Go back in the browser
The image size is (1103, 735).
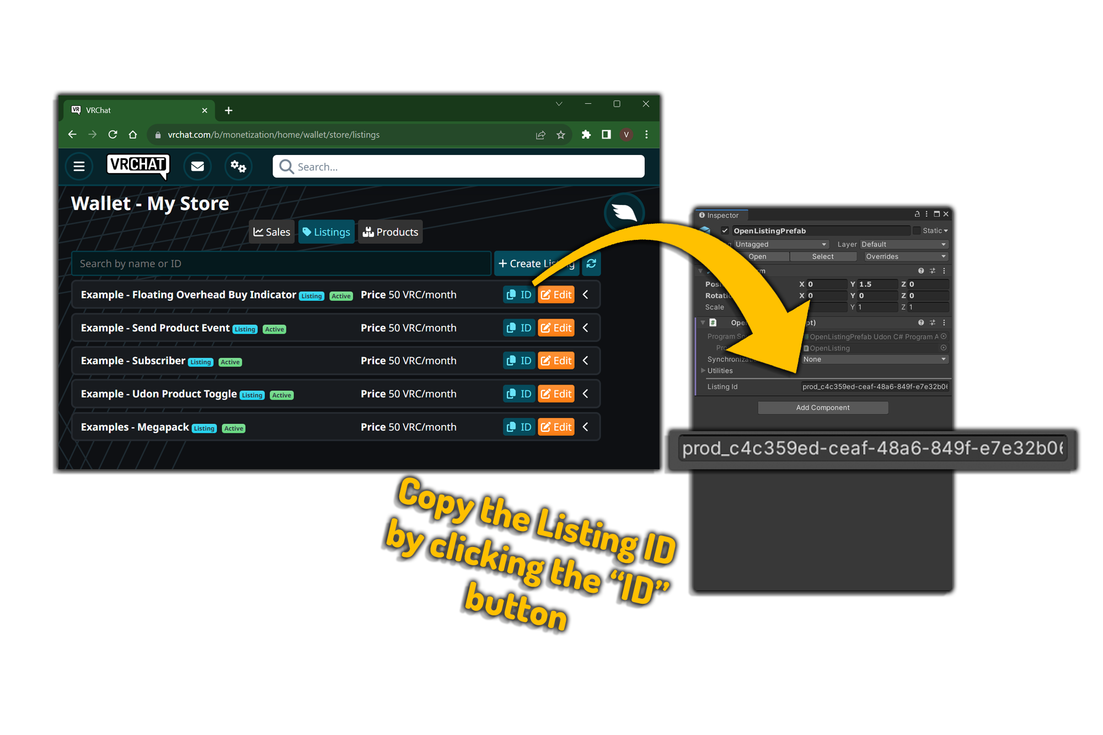[72, 135]
